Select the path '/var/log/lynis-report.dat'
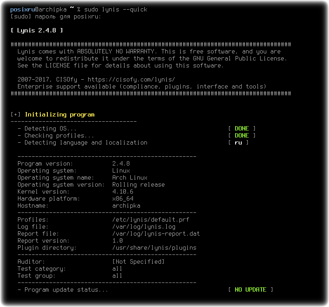Image resolution: width=329 pixels, height=307 pixels. 156,234
